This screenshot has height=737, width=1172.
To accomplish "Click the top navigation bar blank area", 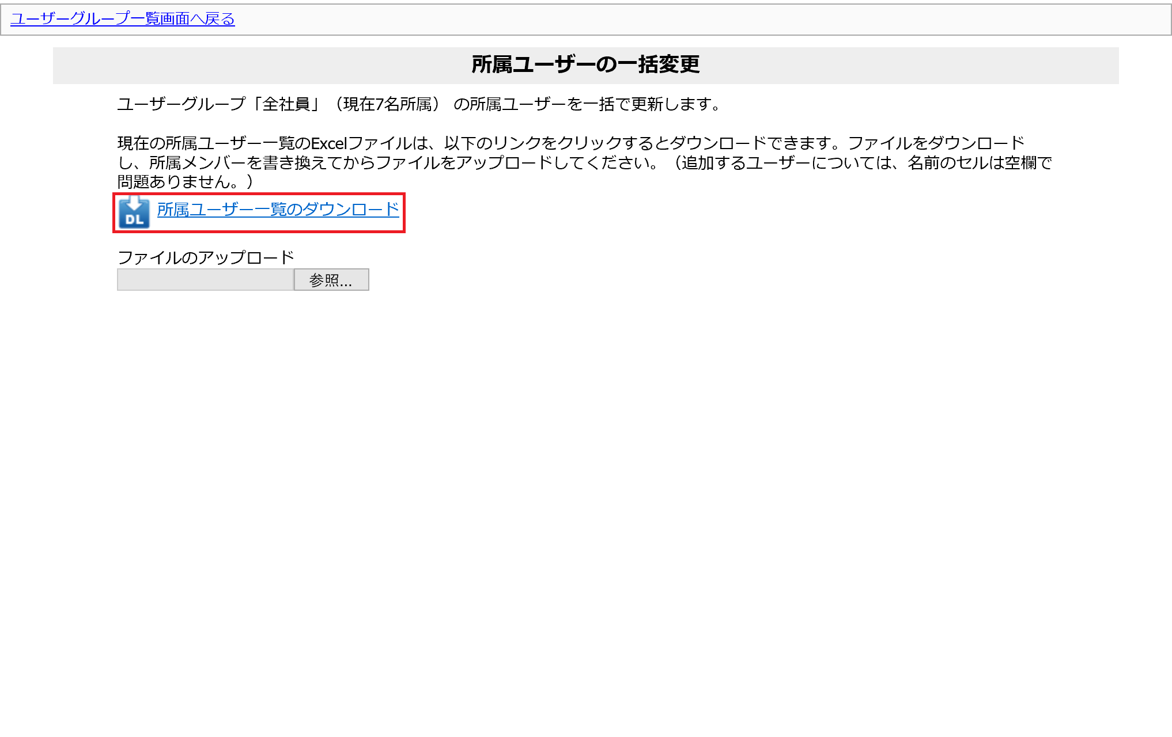I will coord(691,20).
